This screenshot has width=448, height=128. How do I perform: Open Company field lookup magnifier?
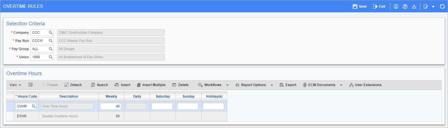point(51,33)
